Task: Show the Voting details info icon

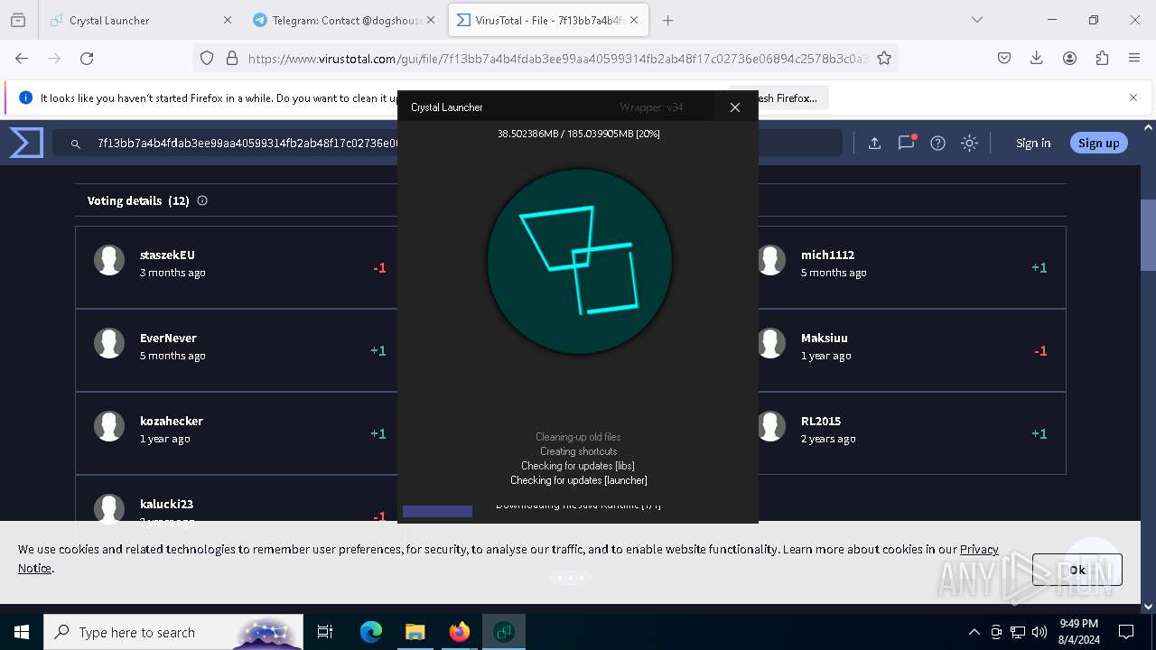Action: coord(202,200)
